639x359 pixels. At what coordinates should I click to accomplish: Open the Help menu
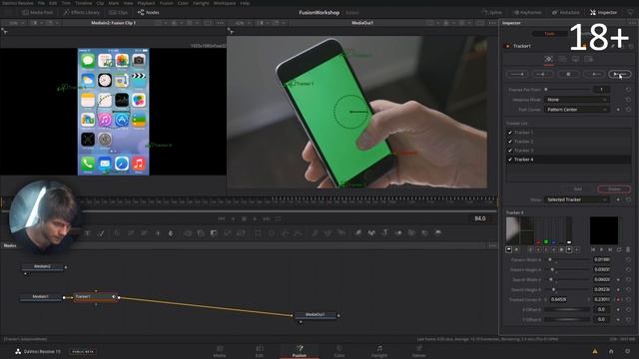click(x=245, y=3)
